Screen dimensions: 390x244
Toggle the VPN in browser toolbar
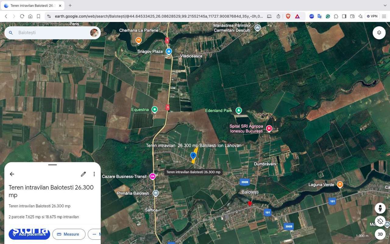click(372, 16)
